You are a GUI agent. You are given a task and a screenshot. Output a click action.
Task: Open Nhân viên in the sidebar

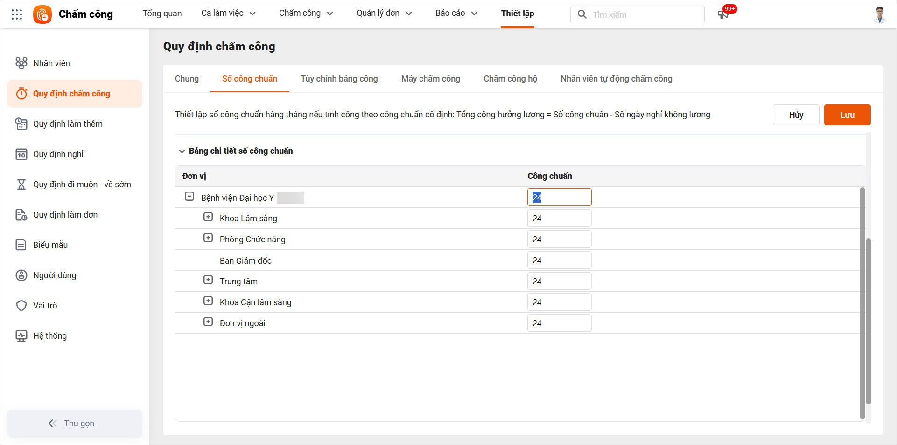[x=51, y=63]
